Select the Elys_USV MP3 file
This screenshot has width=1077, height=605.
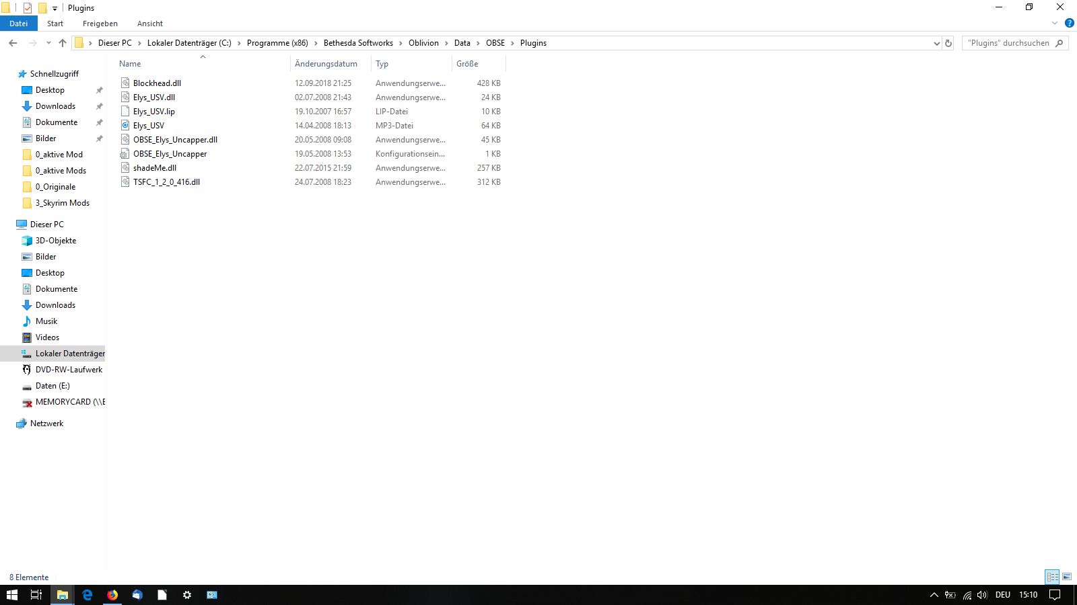[x=149, y=126]
